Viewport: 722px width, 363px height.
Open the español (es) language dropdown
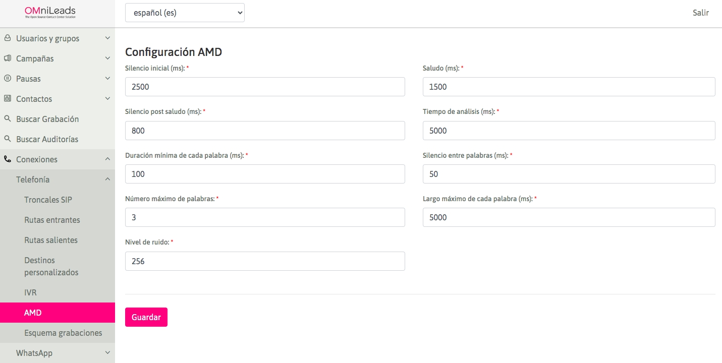(185, 13)
